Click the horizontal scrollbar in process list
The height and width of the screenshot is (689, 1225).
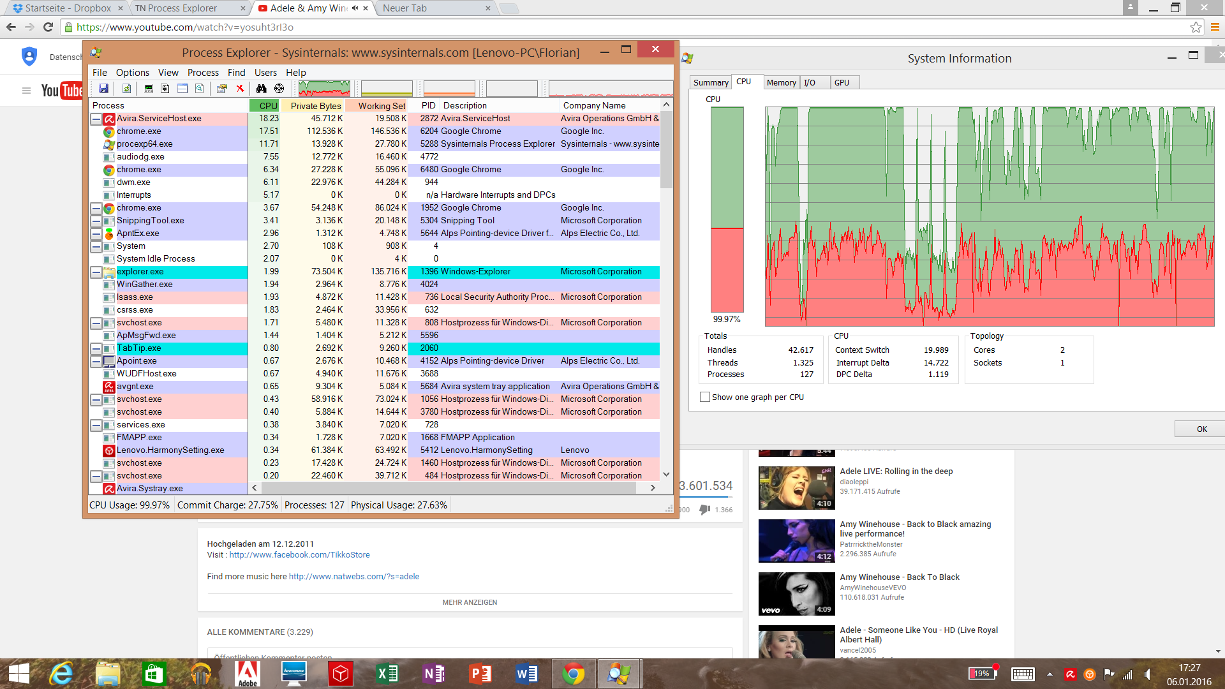click(448, 488)
